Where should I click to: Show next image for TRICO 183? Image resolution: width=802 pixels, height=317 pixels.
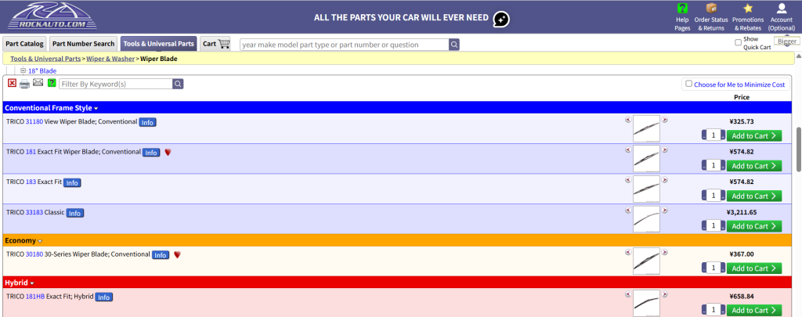pos(665,181)
